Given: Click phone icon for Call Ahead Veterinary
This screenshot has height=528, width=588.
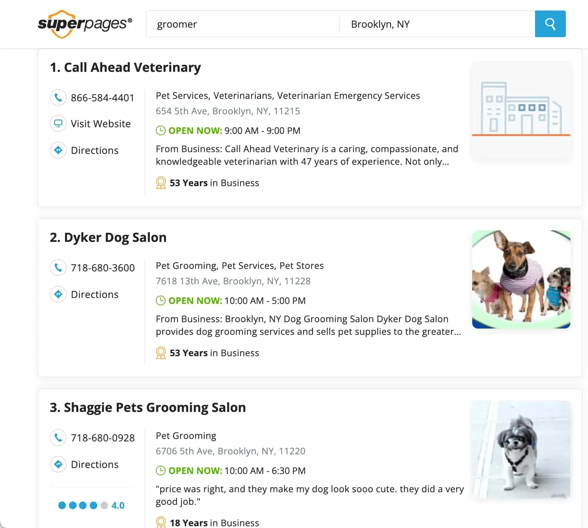Looking at the screenshot, I should pyautogui.click(x=58, y=97).
